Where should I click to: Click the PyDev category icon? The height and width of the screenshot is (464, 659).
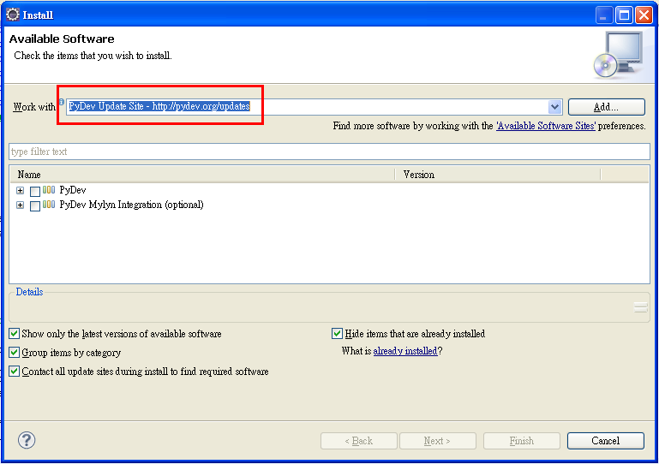[x=49, y=190]
